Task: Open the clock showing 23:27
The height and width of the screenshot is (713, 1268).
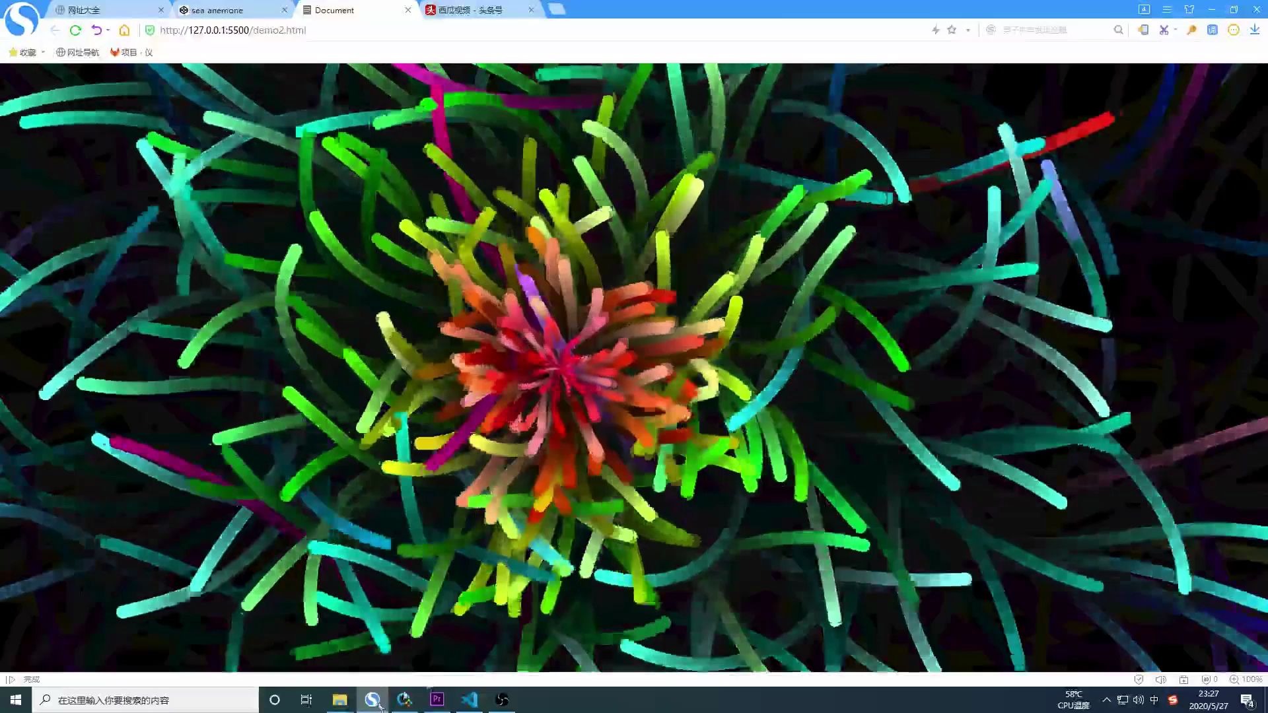Action: 1209,700
